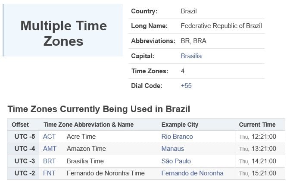287x181 pixels.
Task: Click the Multiple Time Zones banner
Action: tap(63, 30)
